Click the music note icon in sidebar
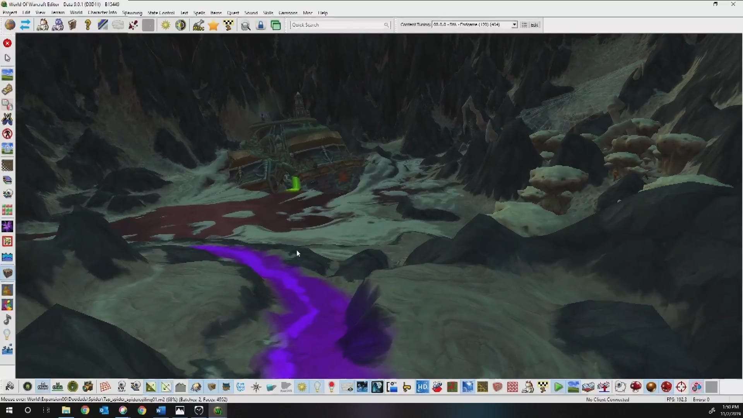 [7, 320]
